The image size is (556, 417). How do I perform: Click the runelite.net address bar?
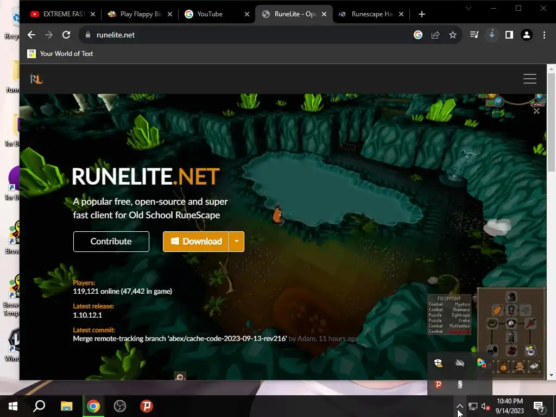[248, 35]
